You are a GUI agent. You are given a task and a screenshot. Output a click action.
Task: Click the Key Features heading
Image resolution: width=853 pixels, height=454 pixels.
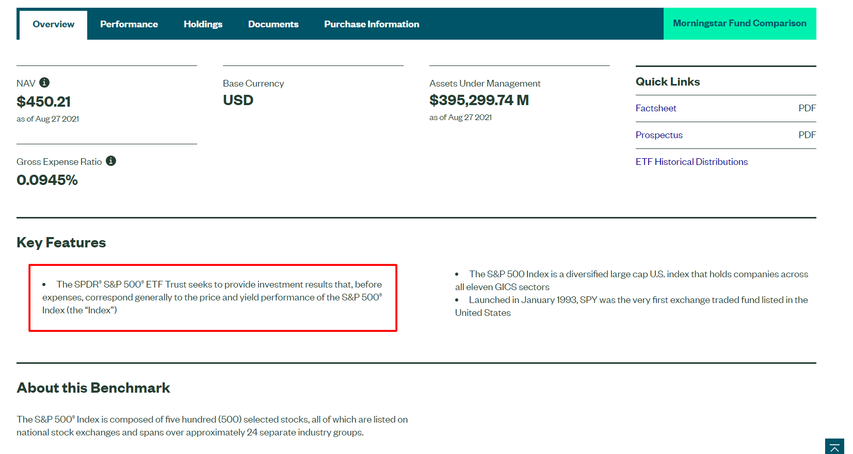tap(61, 242)
